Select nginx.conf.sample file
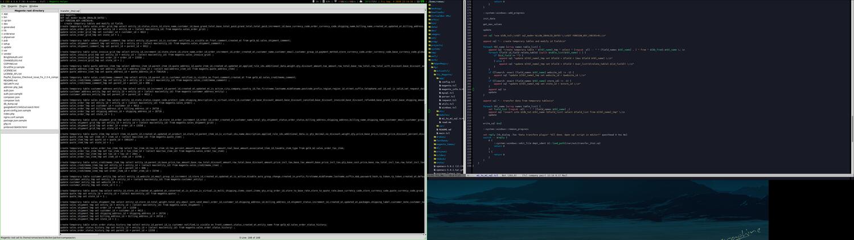This screenshot has width=854, height=240. click(x=14, y=117)
